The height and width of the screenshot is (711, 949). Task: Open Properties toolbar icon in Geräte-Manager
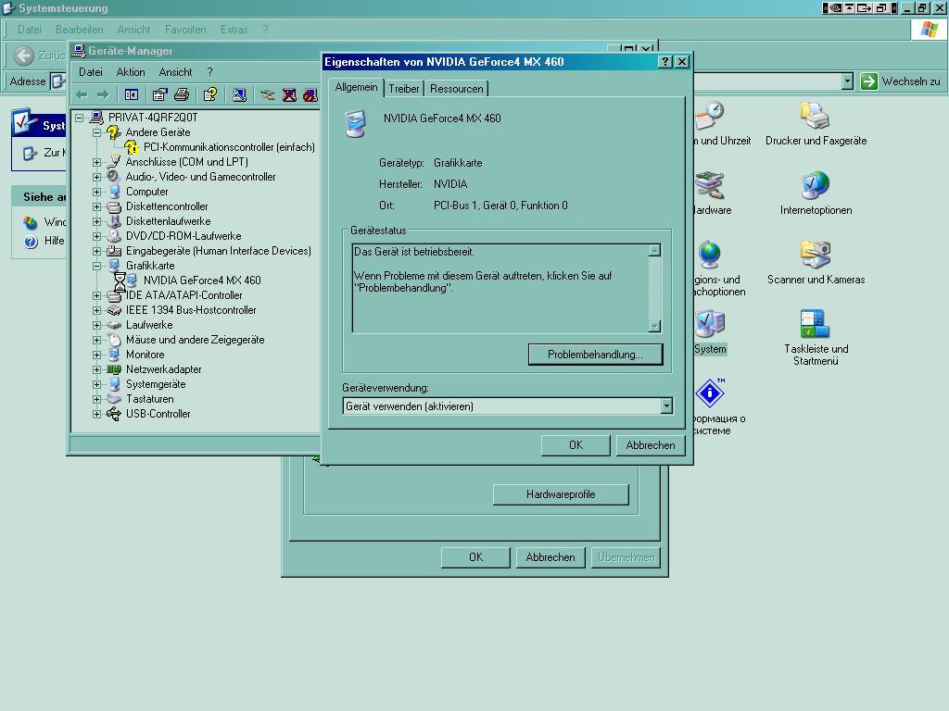[x=159, y=94]
